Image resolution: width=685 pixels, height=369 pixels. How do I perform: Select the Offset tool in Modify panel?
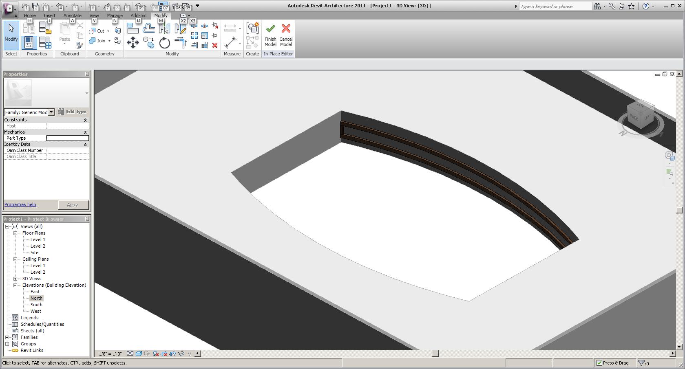[x=149, y=28]
